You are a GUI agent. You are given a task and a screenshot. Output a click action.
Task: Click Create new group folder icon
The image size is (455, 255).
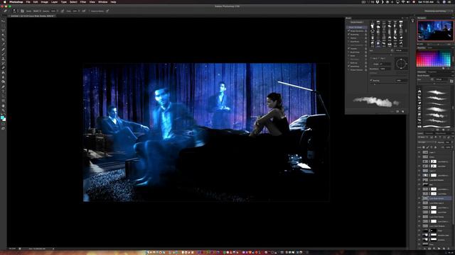(x=439, y=249)
